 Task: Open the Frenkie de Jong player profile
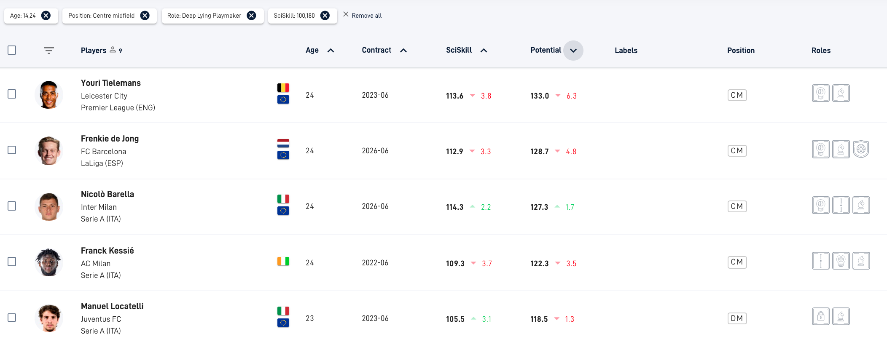110,139
